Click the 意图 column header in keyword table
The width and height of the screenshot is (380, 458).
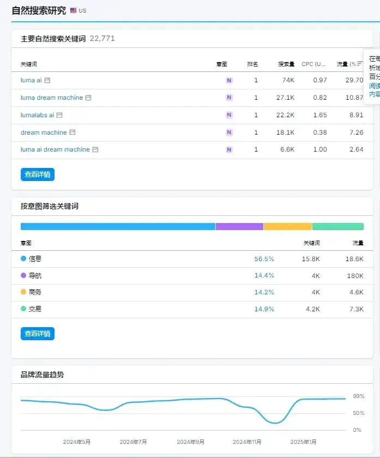[x=222, y=64]
